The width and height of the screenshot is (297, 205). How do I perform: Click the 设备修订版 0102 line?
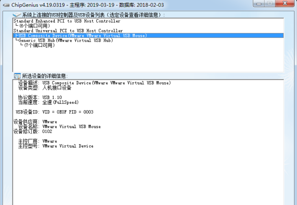(33, 131)
